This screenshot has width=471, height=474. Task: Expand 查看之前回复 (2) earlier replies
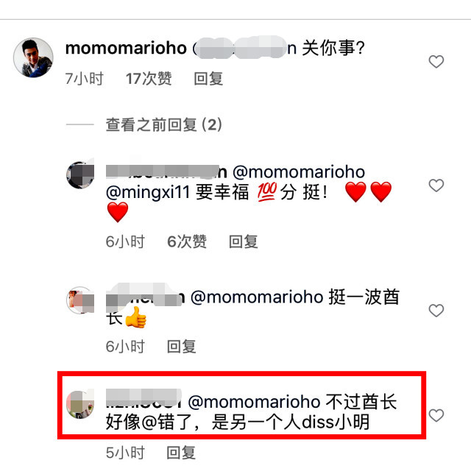click(163, 124)
